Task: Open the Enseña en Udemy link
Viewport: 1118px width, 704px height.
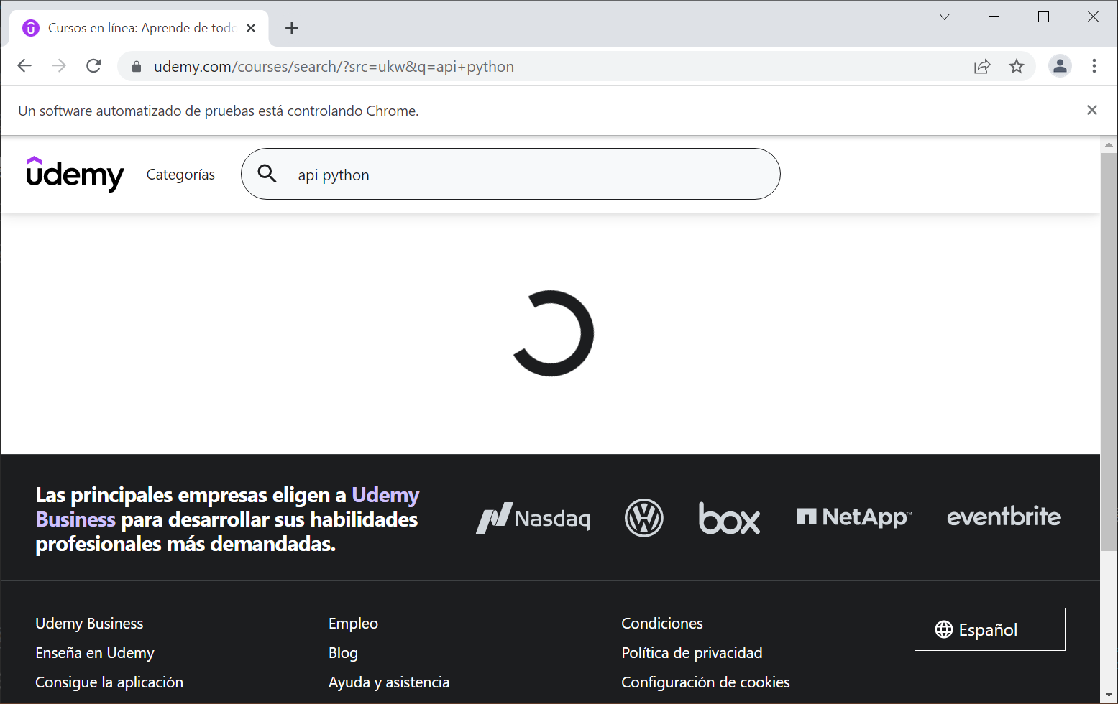Action: pos(95,653)
